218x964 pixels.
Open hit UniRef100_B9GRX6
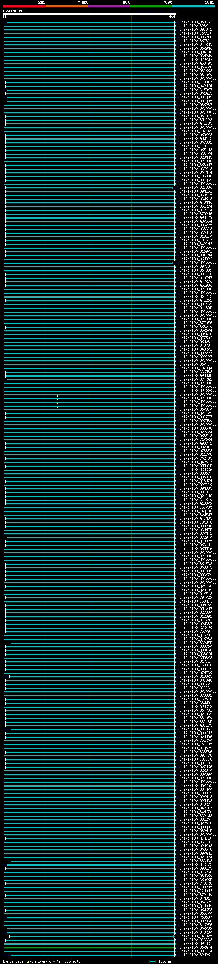[195, 37]
